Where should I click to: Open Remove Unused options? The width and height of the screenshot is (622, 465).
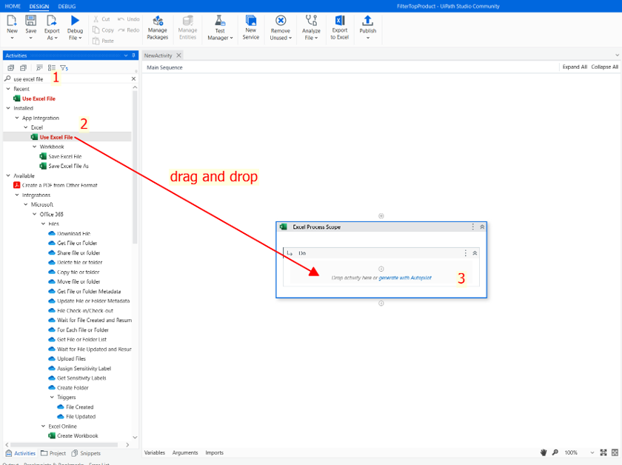tap(281, 27)
